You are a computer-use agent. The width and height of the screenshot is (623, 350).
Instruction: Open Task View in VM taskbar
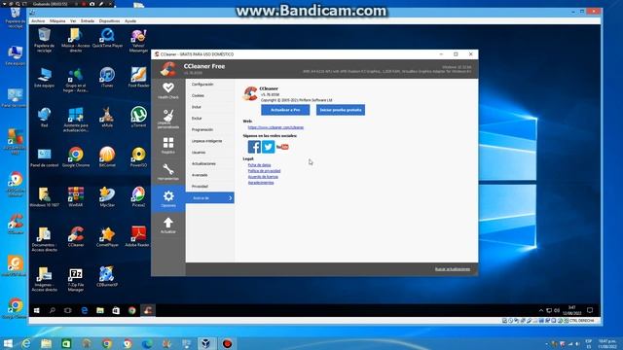click(68, 310)
